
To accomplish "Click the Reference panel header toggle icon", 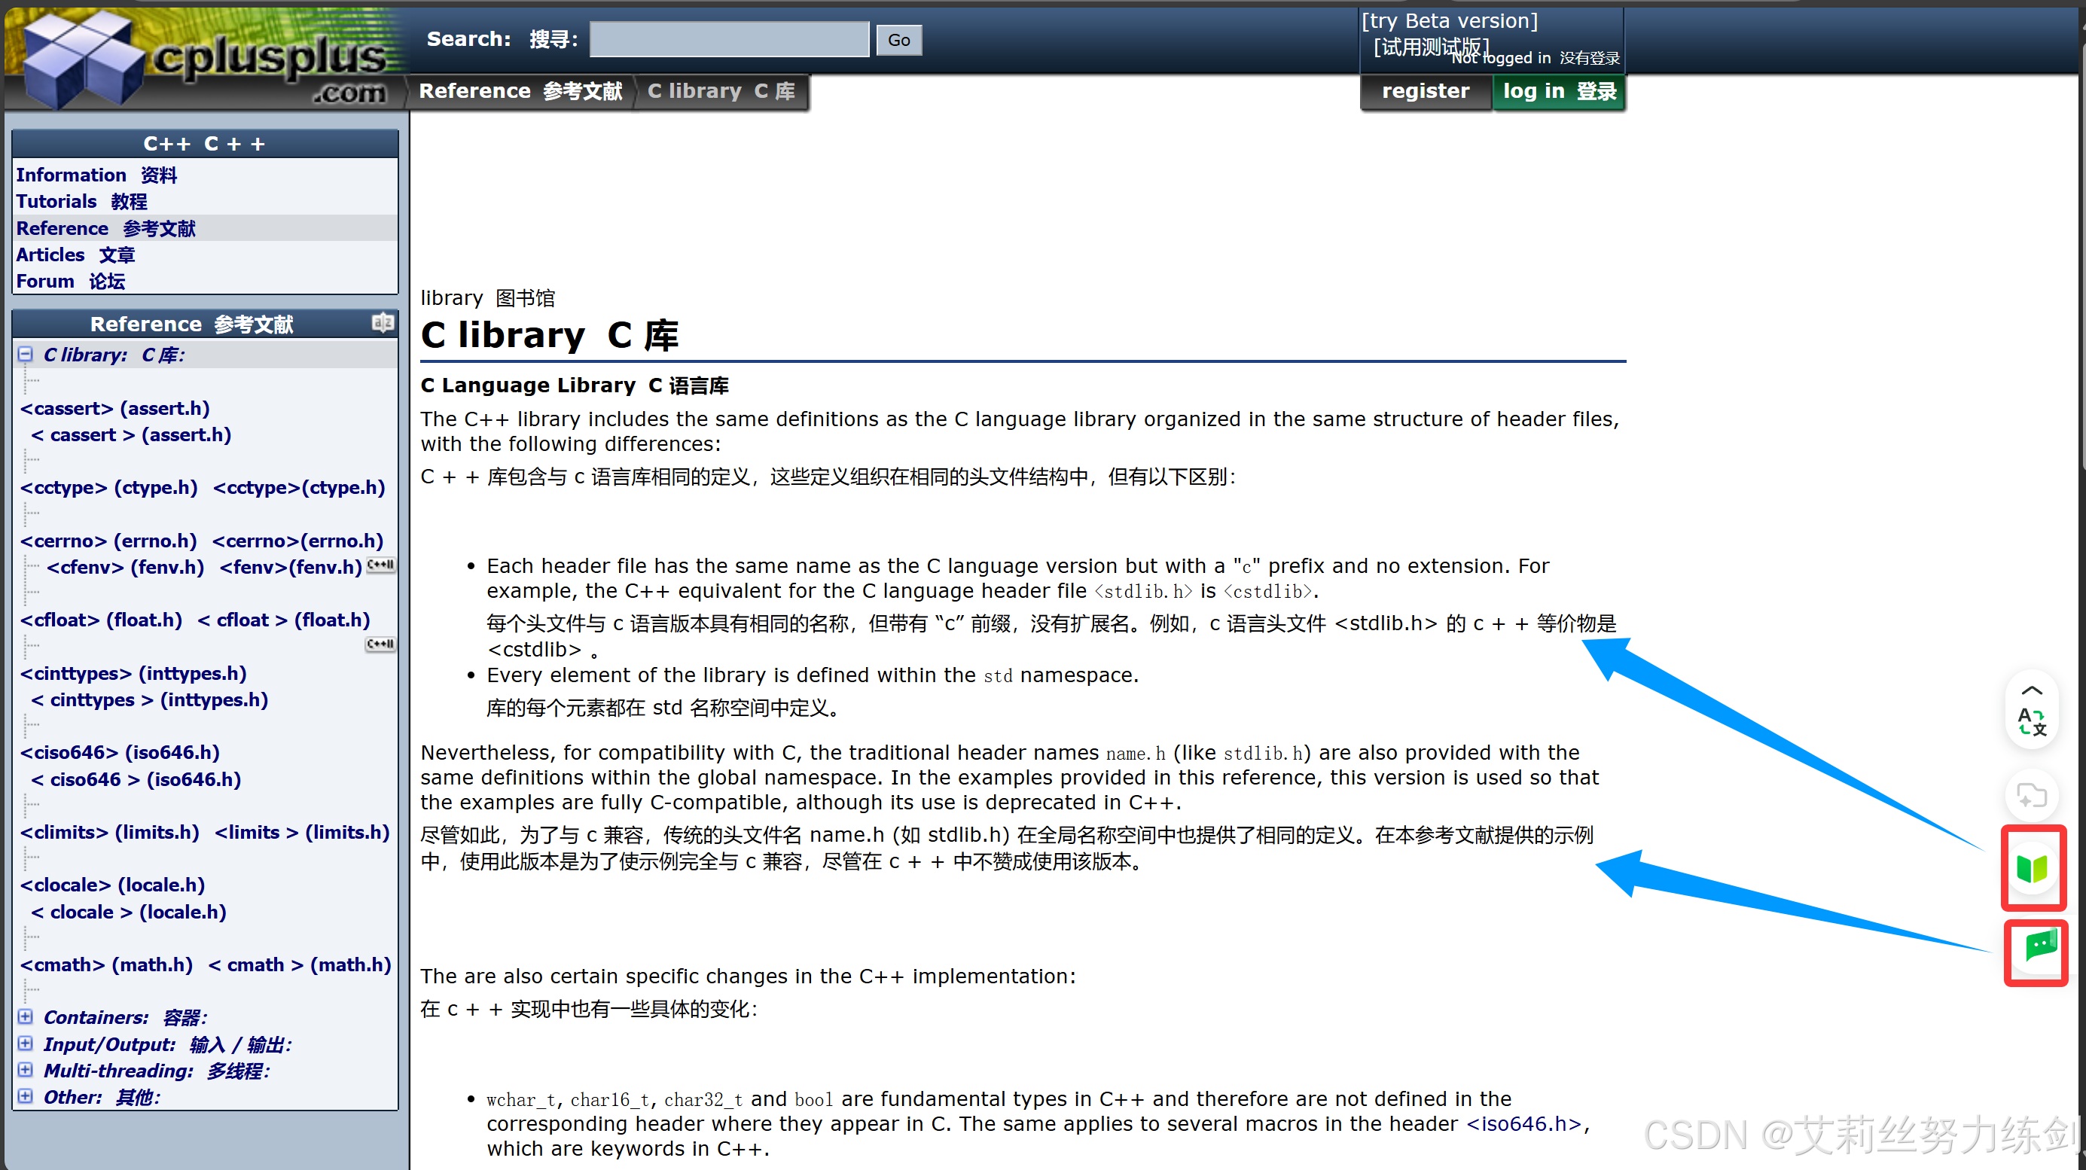I will [x=383, y=323].
